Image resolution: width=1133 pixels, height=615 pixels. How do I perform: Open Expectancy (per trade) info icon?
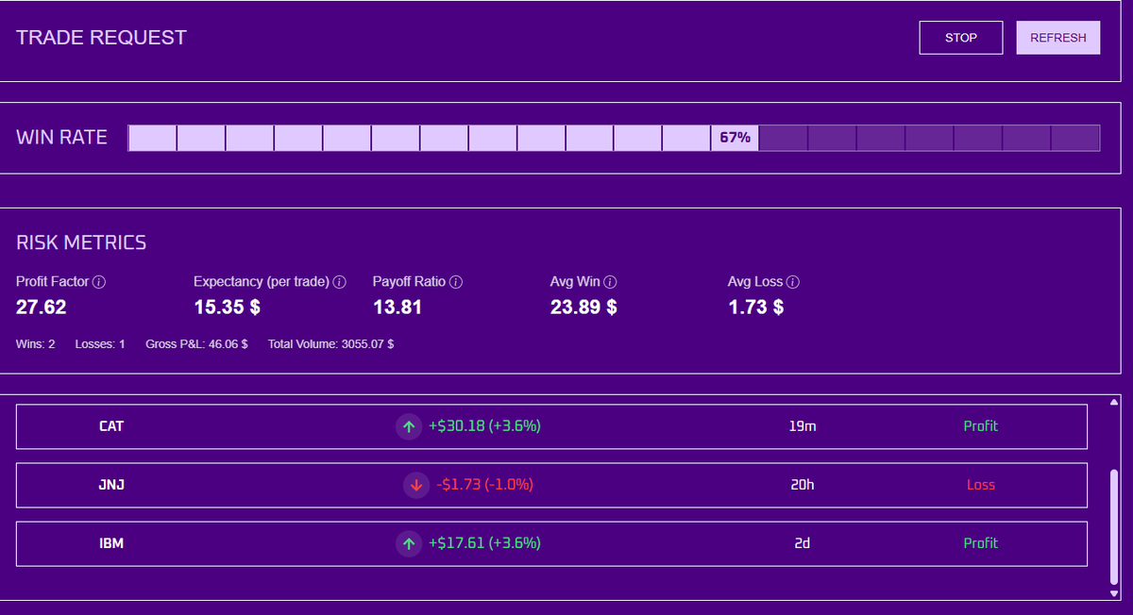(340, 282)
